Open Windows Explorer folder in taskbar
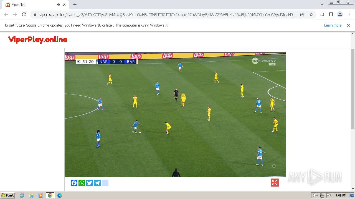 click(x=31, y=195)
